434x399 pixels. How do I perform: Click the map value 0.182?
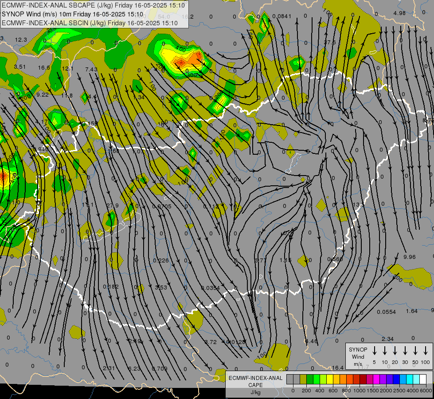[111, 286]
